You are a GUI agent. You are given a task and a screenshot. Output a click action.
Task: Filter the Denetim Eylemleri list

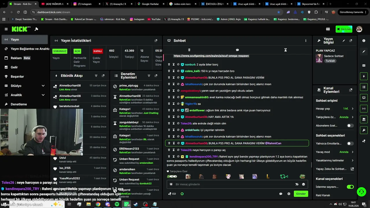(x=149, y=76)
